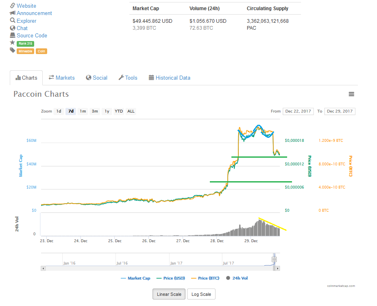This screenshot has height=306, width=377.
Task: Click the Explorer magnifier icon
Action: 13,21
